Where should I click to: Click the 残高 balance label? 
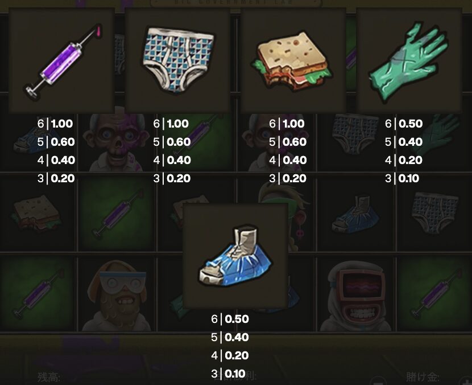tap(49, 377)
